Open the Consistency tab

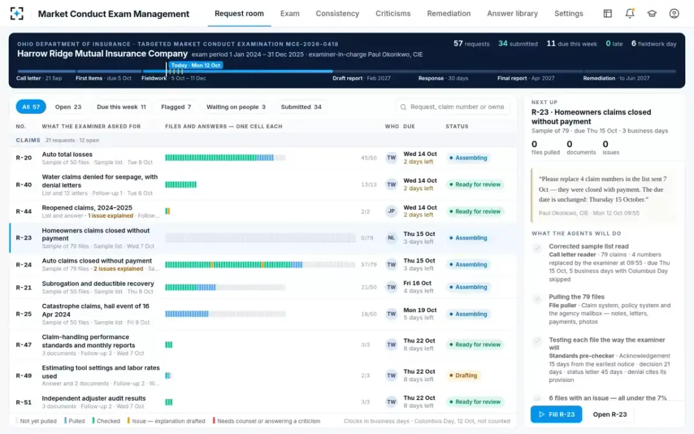point(337,13)
